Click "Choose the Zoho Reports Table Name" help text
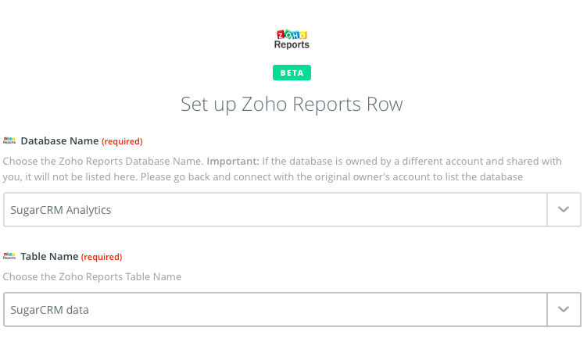587x345 pixels. click(91, 276)
